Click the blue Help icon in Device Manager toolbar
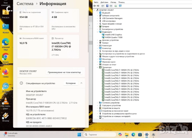Screen dimensions: 192x138 point(107,6)
